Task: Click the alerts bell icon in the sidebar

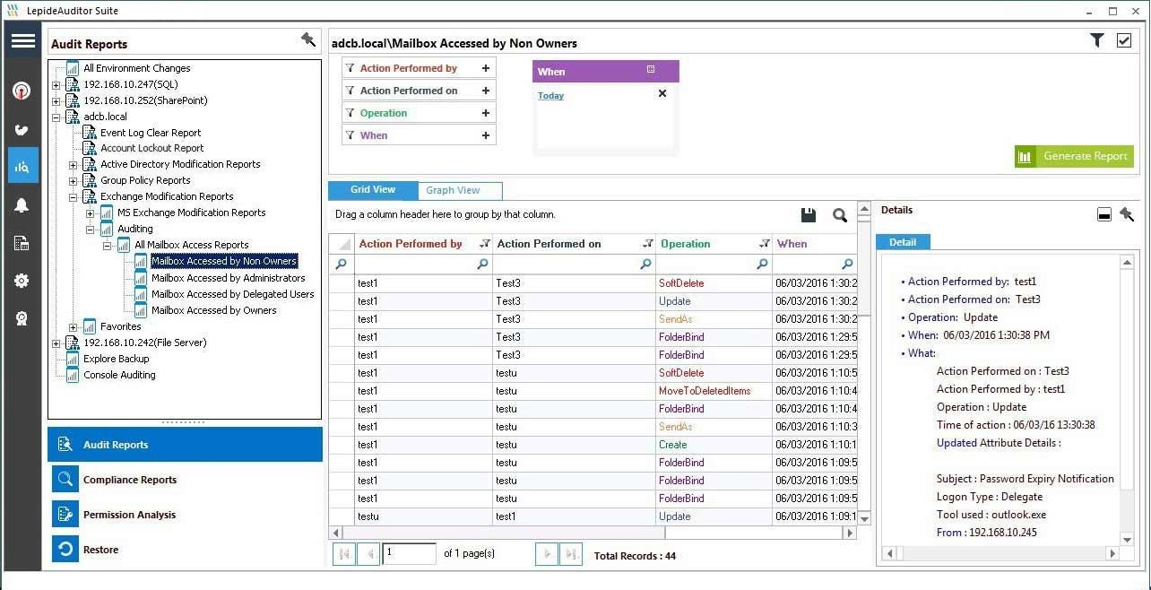Action: (x=22, y=205)
